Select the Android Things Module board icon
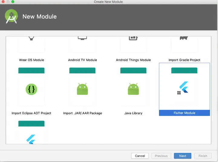 click(x=133, y=38)
